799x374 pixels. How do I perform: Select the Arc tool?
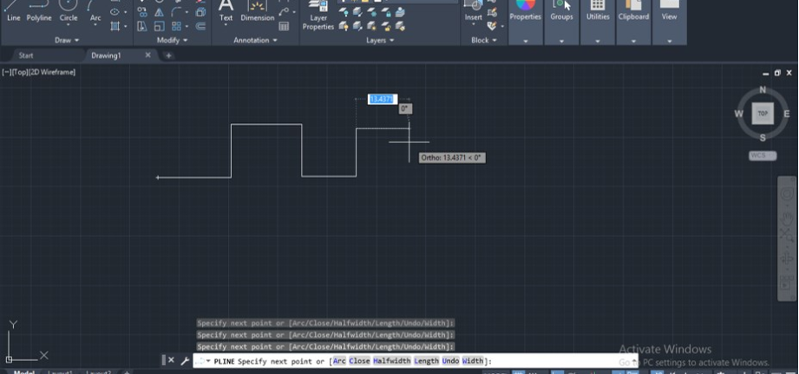tap(95, 11)
